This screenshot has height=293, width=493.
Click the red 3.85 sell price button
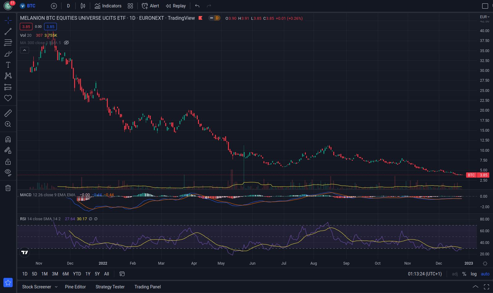coord(26,27)
